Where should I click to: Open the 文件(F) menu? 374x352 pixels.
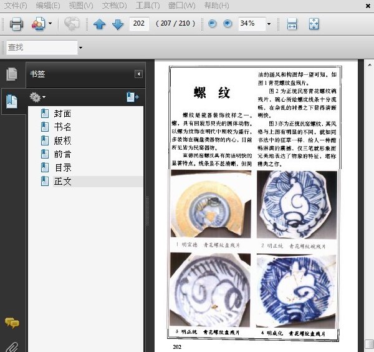point(16,5)
